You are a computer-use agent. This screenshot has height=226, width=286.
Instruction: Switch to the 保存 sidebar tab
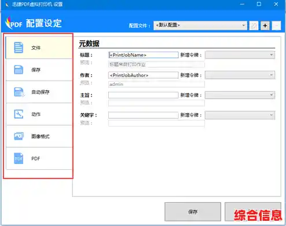[x=39, y=70]
